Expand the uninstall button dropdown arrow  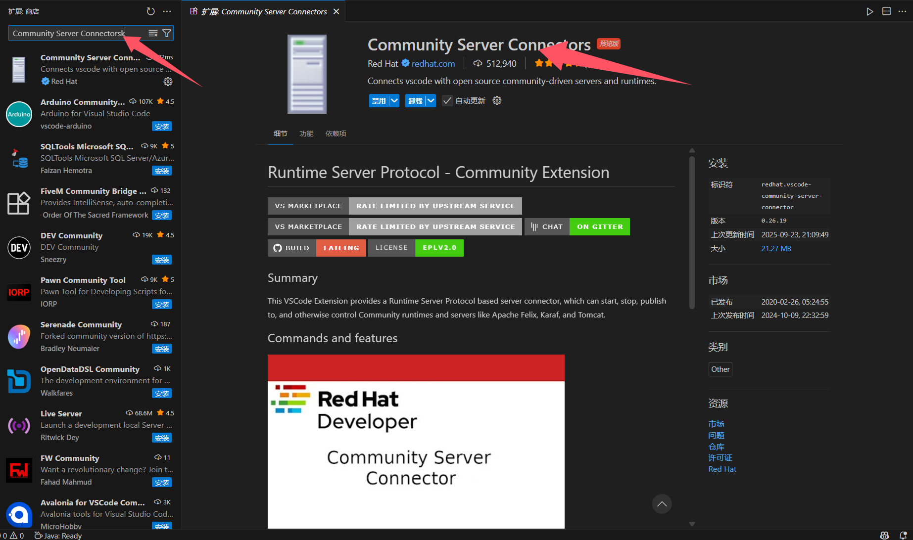click(431, 100)
